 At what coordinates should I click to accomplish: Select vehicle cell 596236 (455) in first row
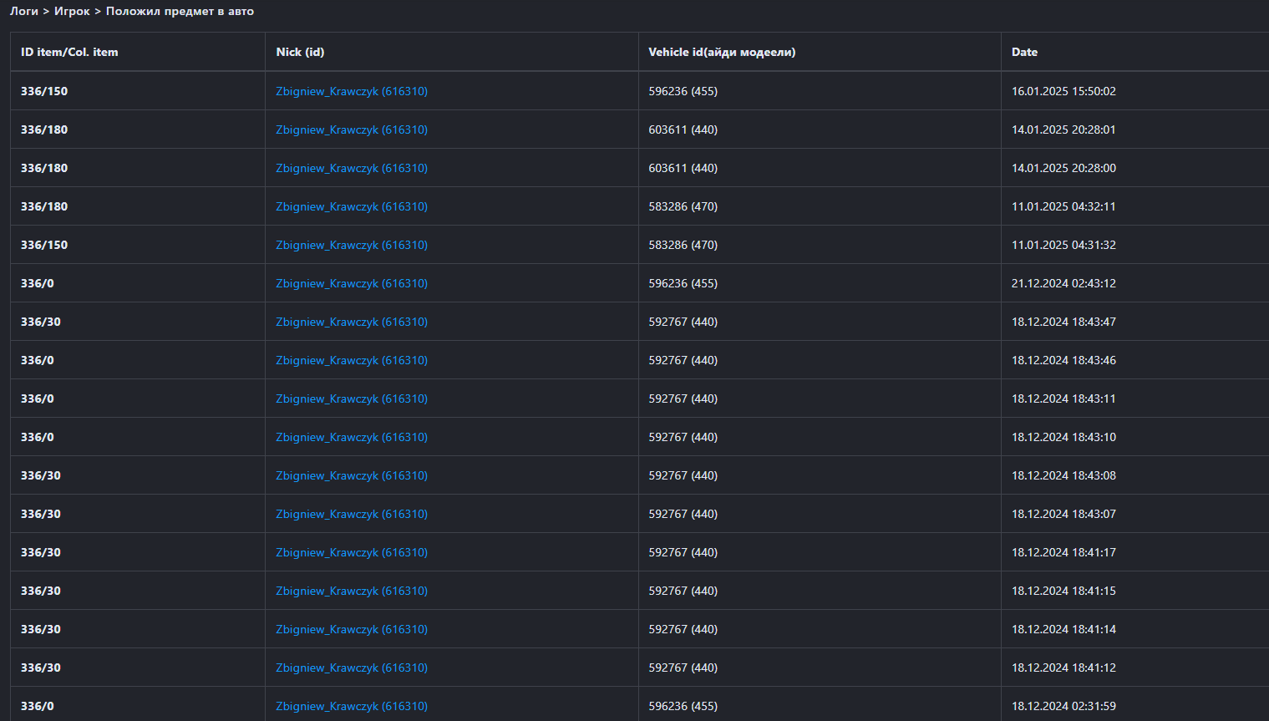coord(683,91)
